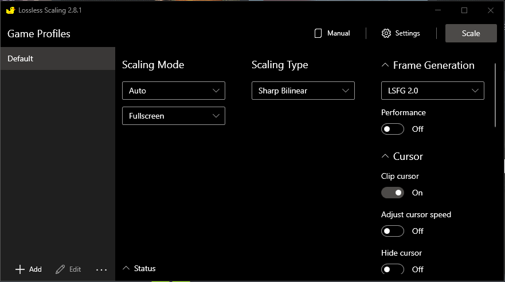Viewport: 505px width, 282px height.
Task: Collapse the Frame Generation section chevron
Action: click(x=385, y=65)
